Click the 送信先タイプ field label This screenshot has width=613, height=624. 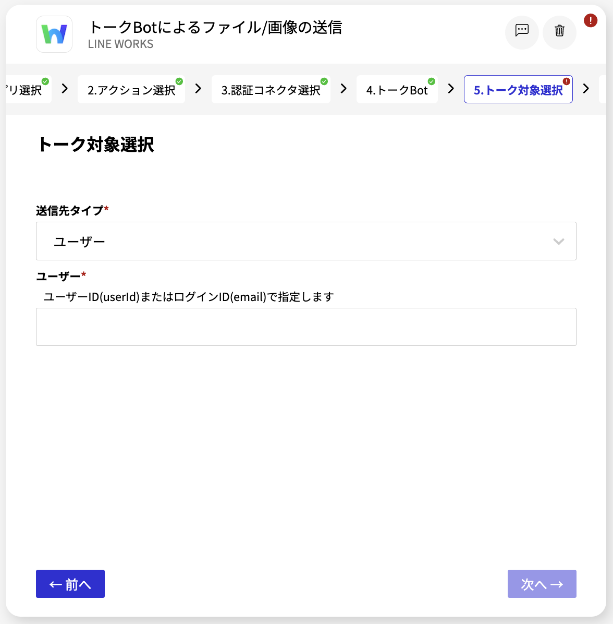pos(70,210)
